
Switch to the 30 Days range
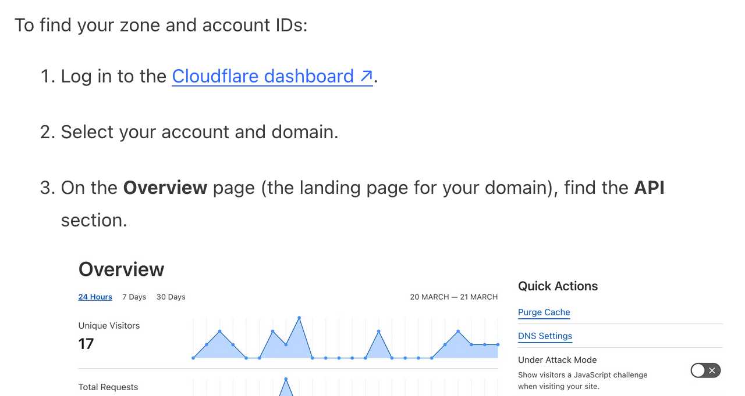coord(171,297)
